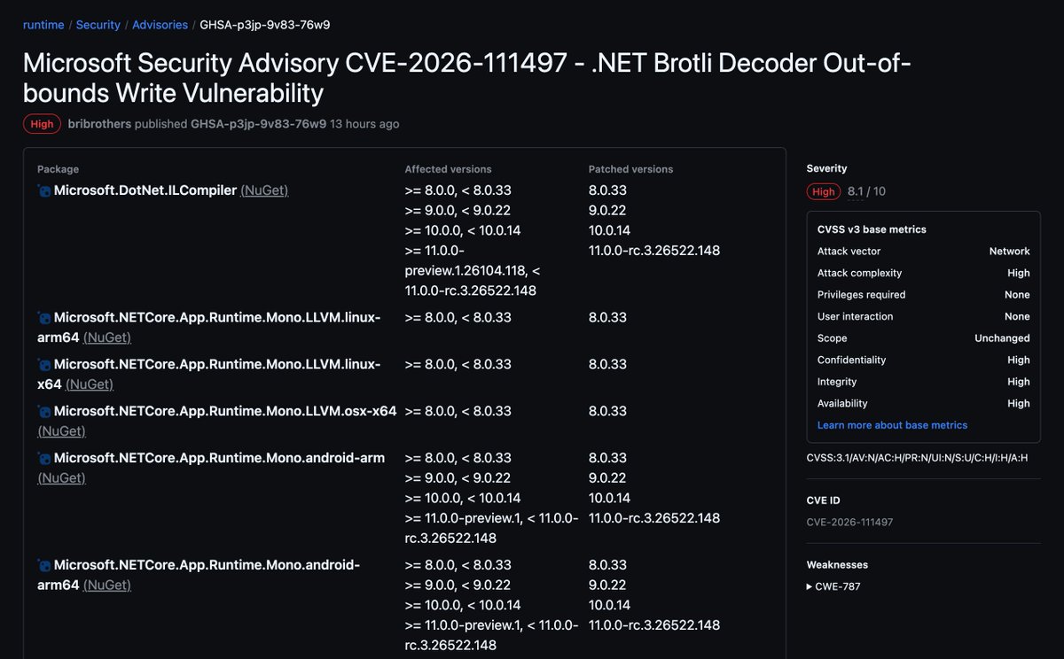
Task: Click the User interaction None row
Action: (x=923, y=316)
